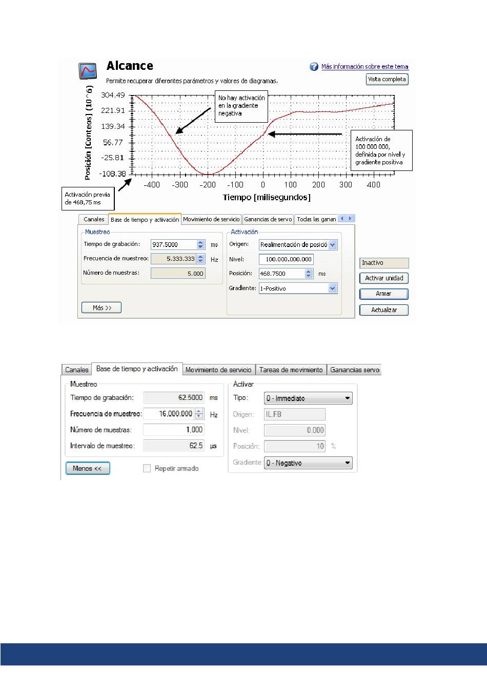The height and width of the screenshot is (690, 487).
Task: Click the left tab scroll arrow
Action: pos(342,219)
